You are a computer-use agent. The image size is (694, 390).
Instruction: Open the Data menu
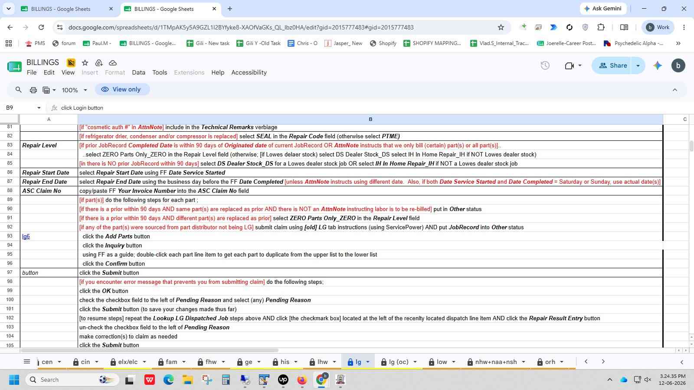coord(138,72)
